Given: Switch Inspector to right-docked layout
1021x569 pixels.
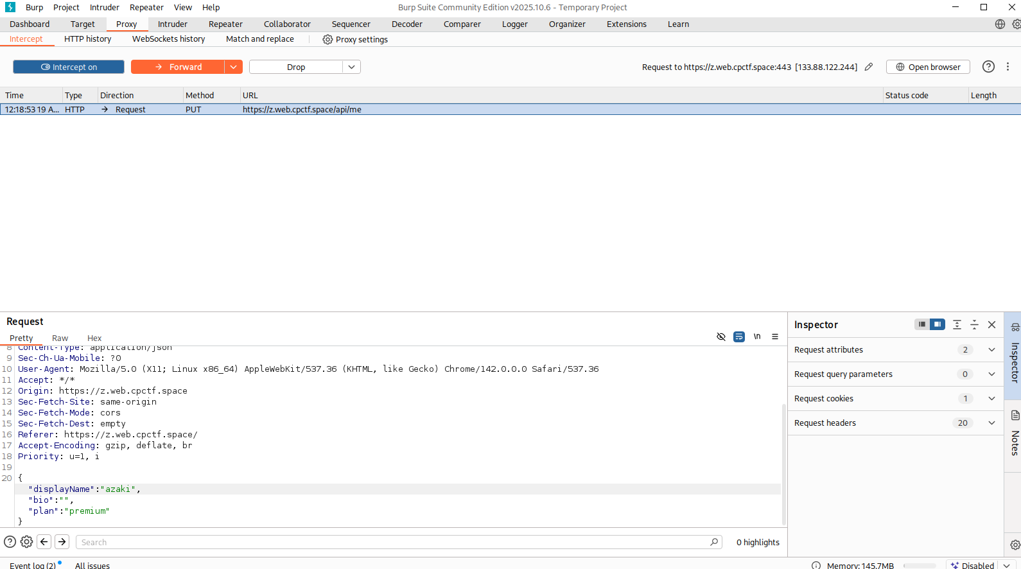Looking at the screenshot, I should (x=938, y=324).
